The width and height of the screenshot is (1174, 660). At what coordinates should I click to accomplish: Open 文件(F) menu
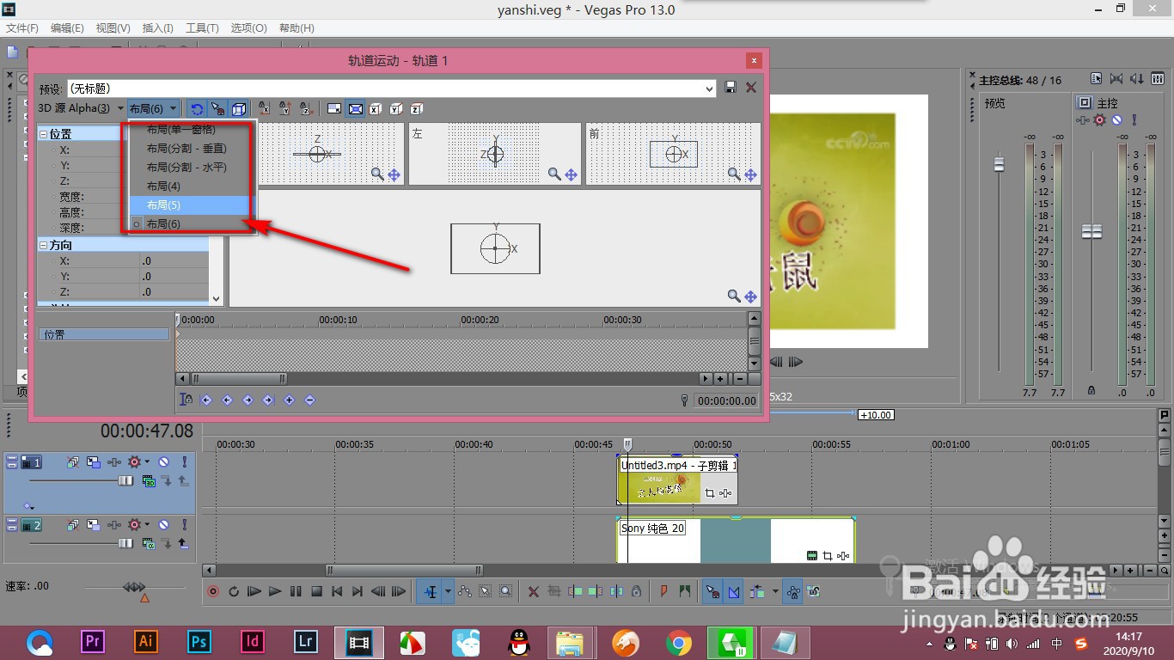point(21,28)
